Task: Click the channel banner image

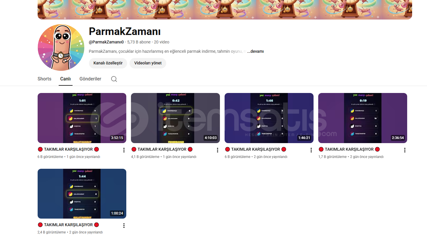Action: (x=225, y=10)
